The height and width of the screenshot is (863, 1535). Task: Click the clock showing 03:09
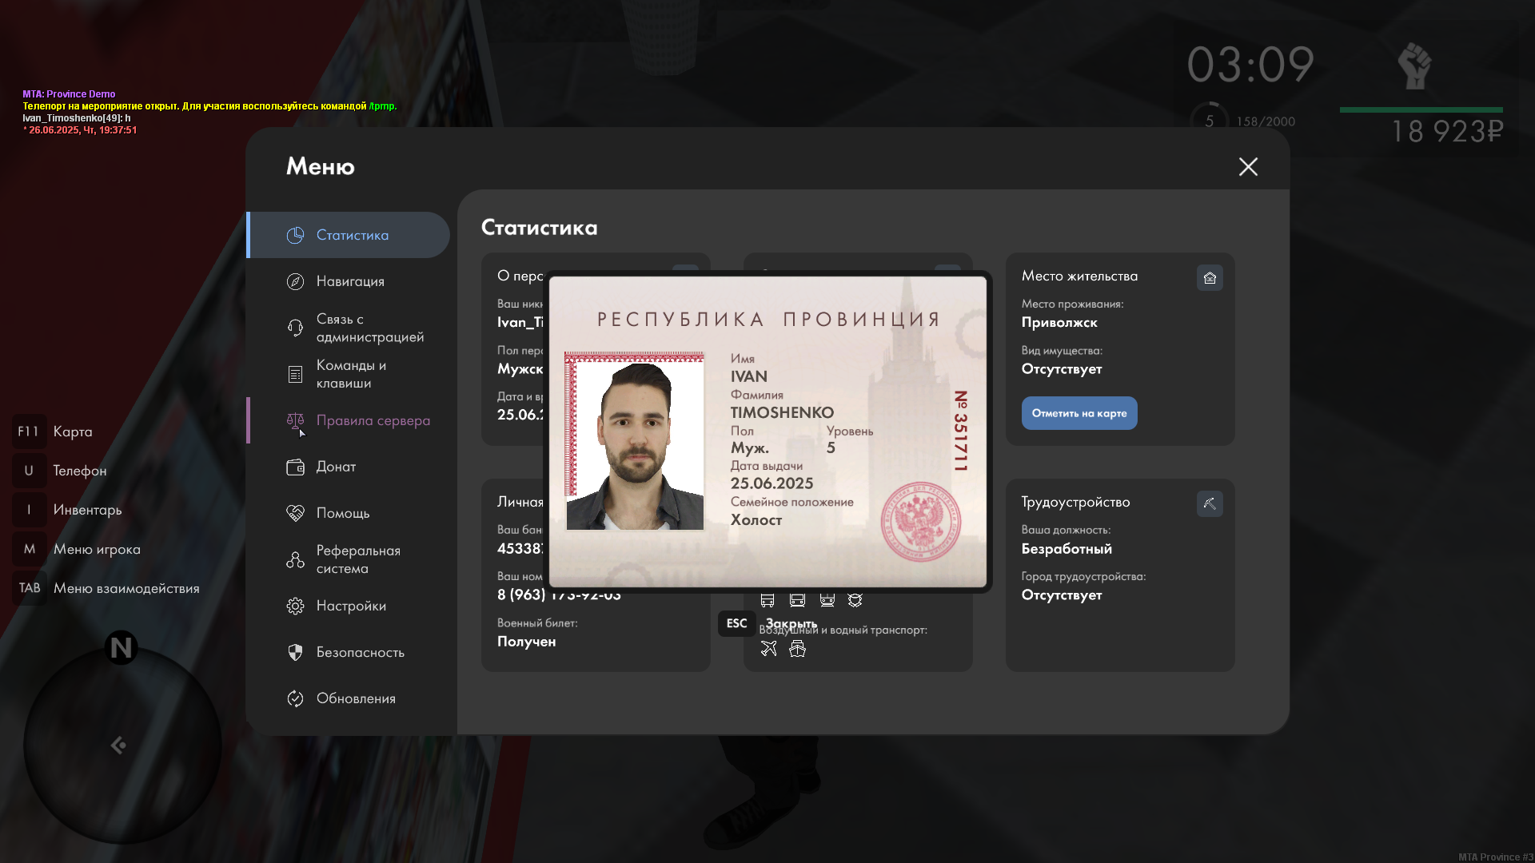pos(1250,65)
